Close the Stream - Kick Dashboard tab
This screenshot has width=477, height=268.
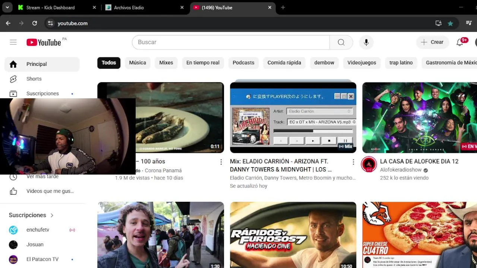pyautogui.click(x=94, y=7)
